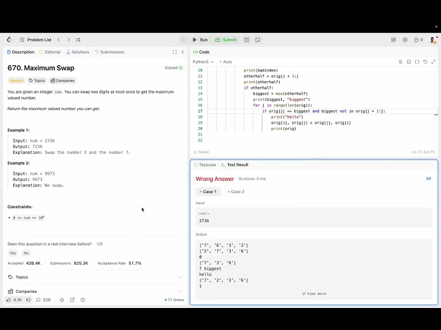Screen dimensions: 441x330
Task: Select Case 1 result
Action: (x=208, y=192)
